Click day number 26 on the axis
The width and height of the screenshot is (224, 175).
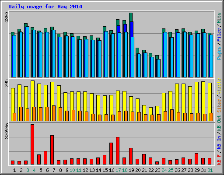[177, 170]
